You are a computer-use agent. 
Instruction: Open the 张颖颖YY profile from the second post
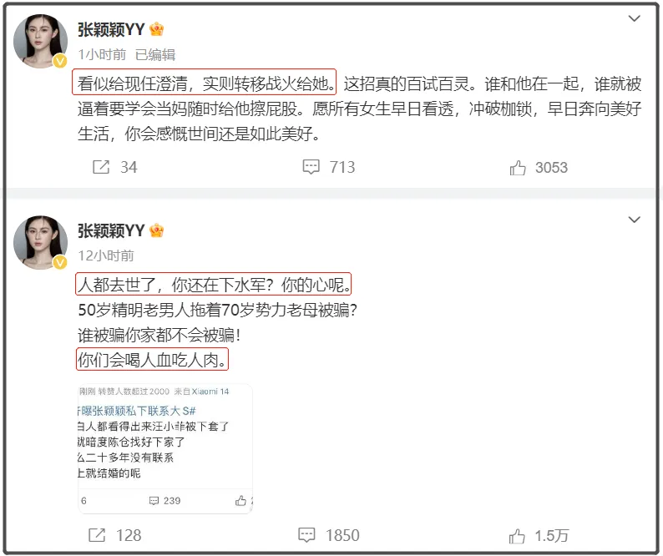(x=111, y=230)
